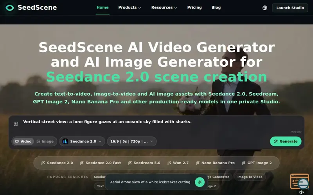Image resolution: width=313 pixels, height=195 pixels.
Task: Select the Seedream 5.0 chip
Action: (144, 163)
